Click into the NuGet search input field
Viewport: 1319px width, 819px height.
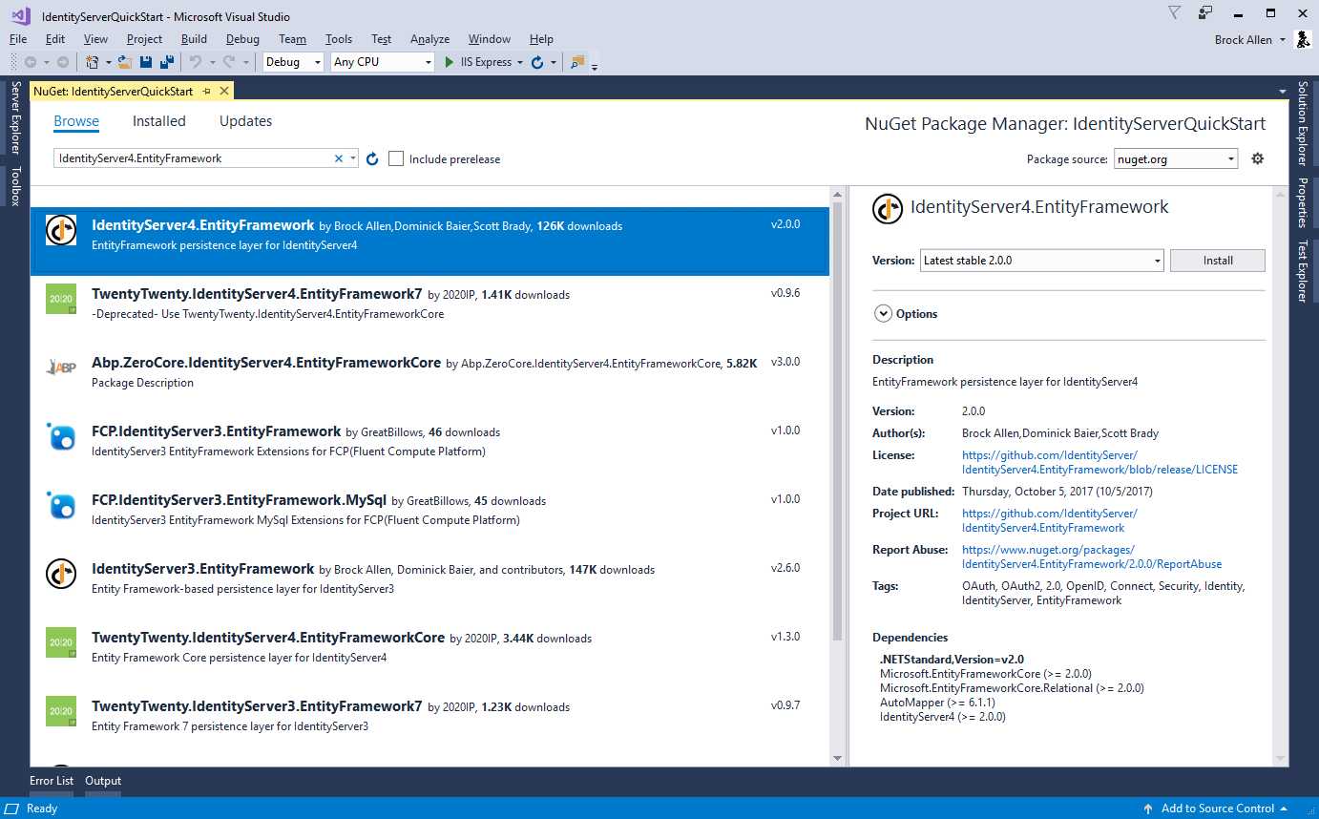coord(194,158)
